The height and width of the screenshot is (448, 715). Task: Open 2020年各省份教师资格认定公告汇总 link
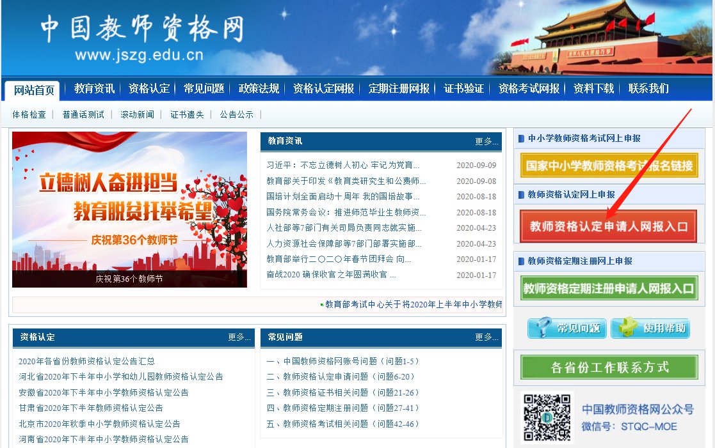pos(86,361)
